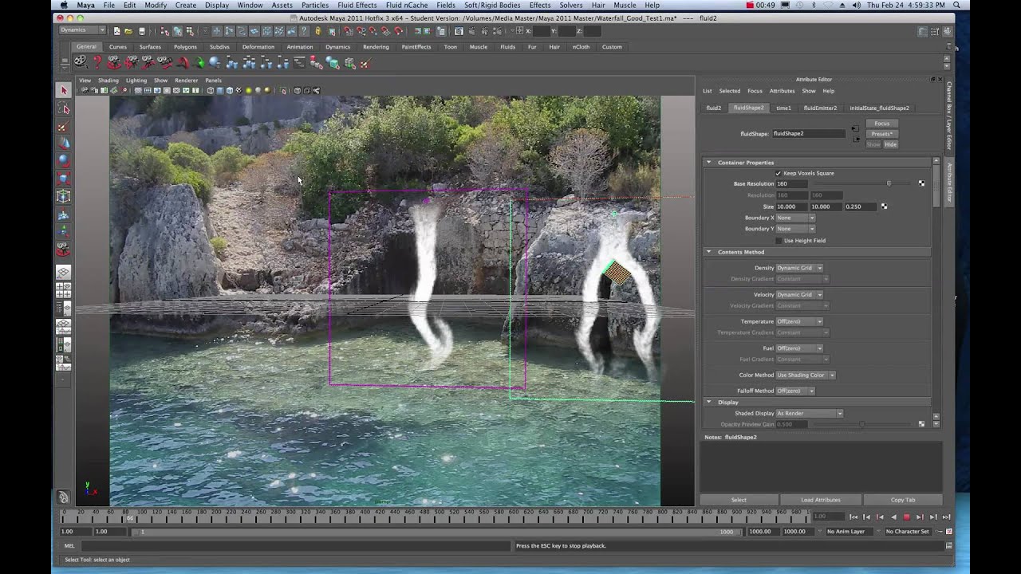Open Boundary X dropdown
This screenshot has width=1021, height=574.
795,218
